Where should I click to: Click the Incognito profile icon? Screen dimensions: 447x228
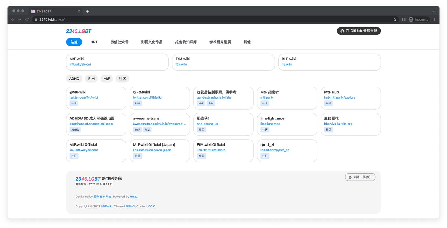tap(411, 19)
